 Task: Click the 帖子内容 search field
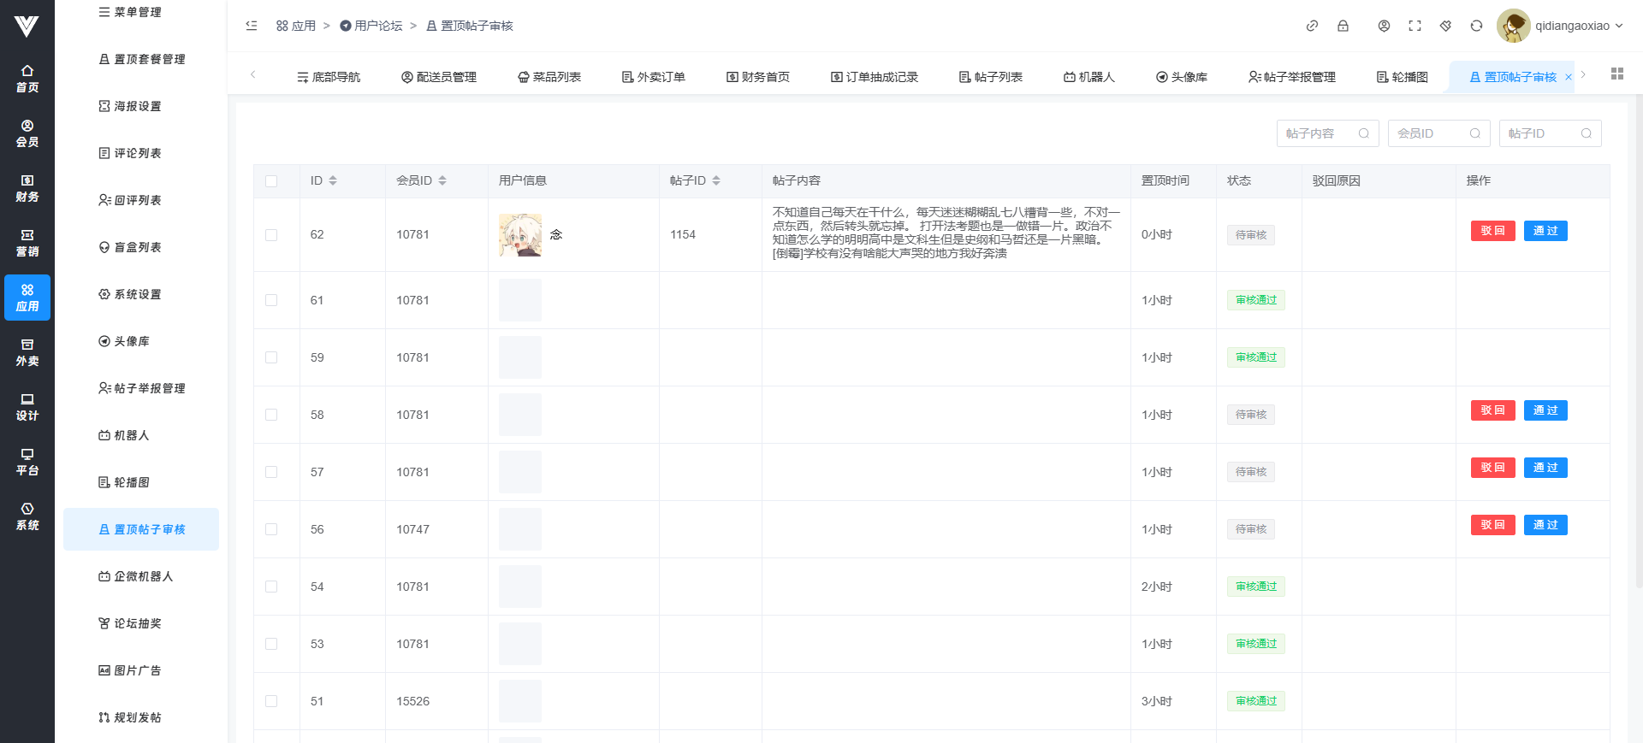coord(1319,133)
